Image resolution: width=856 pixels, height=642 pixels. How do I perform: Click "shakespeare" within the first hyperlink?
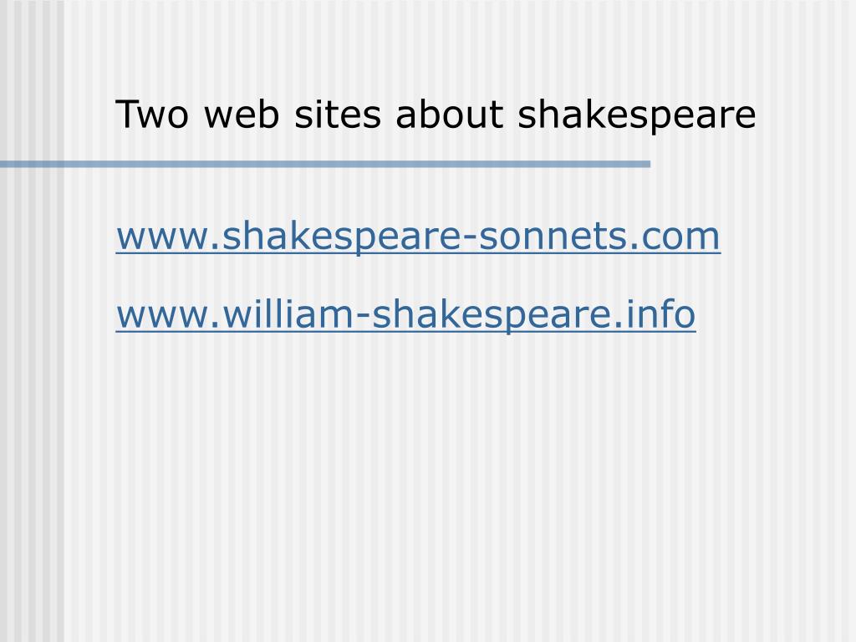(342, 237)
